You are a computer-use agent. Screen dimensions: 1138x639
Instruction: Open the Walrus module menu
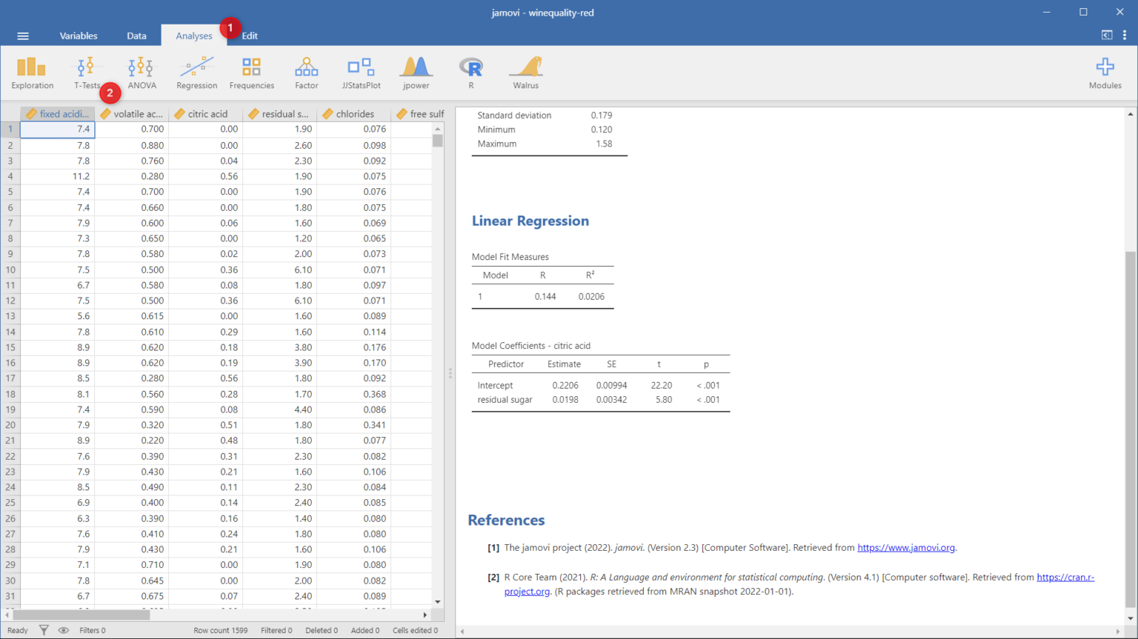[x=525, y=73]
